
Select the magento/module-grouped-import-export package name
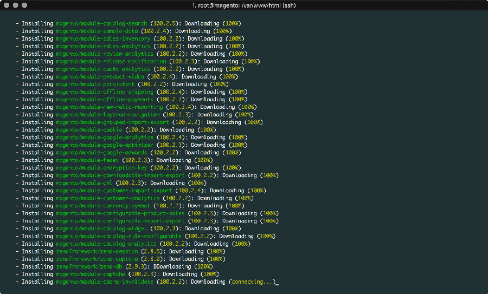(x=113, y=122)
